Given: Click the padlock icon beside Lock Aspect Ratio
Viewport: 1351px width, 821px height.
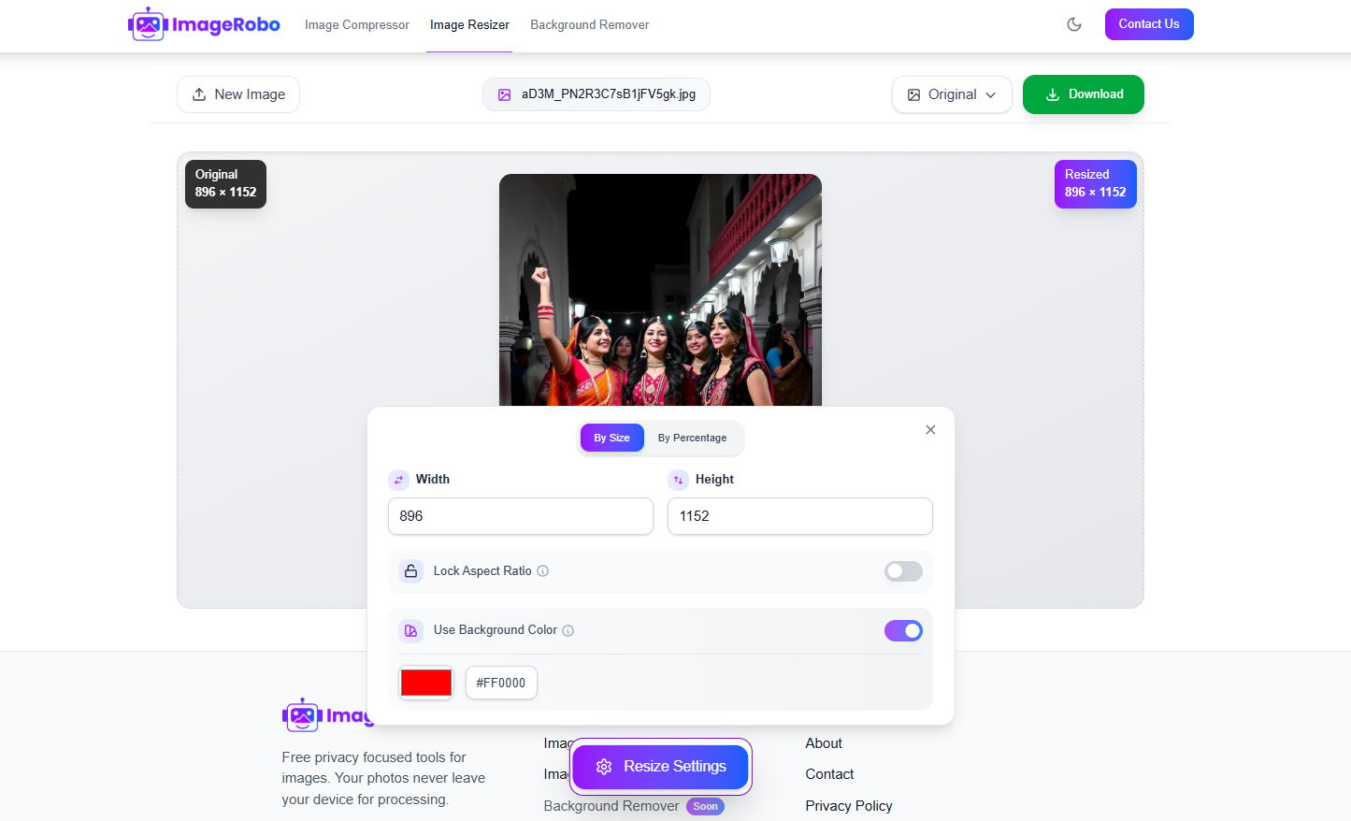Looking at the screenshot, I should pos(410,571).
